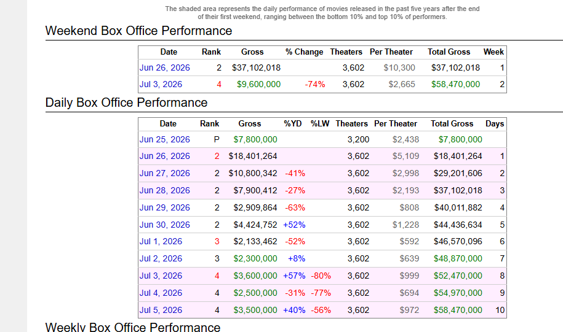
Task: Select the $2,500,000 estimated gross
Action: pos(255,293)
